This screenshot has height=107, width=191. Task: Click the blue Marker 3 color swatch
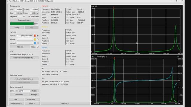(x=35, y=43)
